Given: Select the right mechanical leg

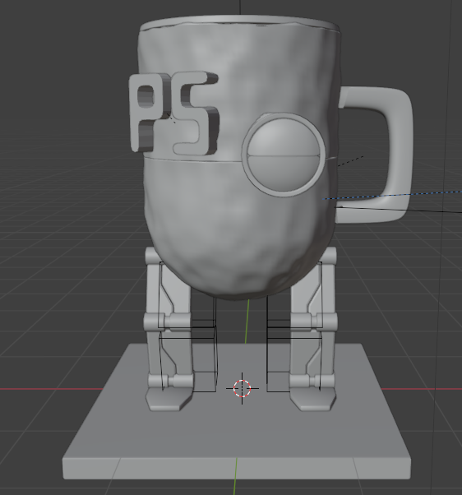Looking at the screenshot, I should (x=314, y=328).
